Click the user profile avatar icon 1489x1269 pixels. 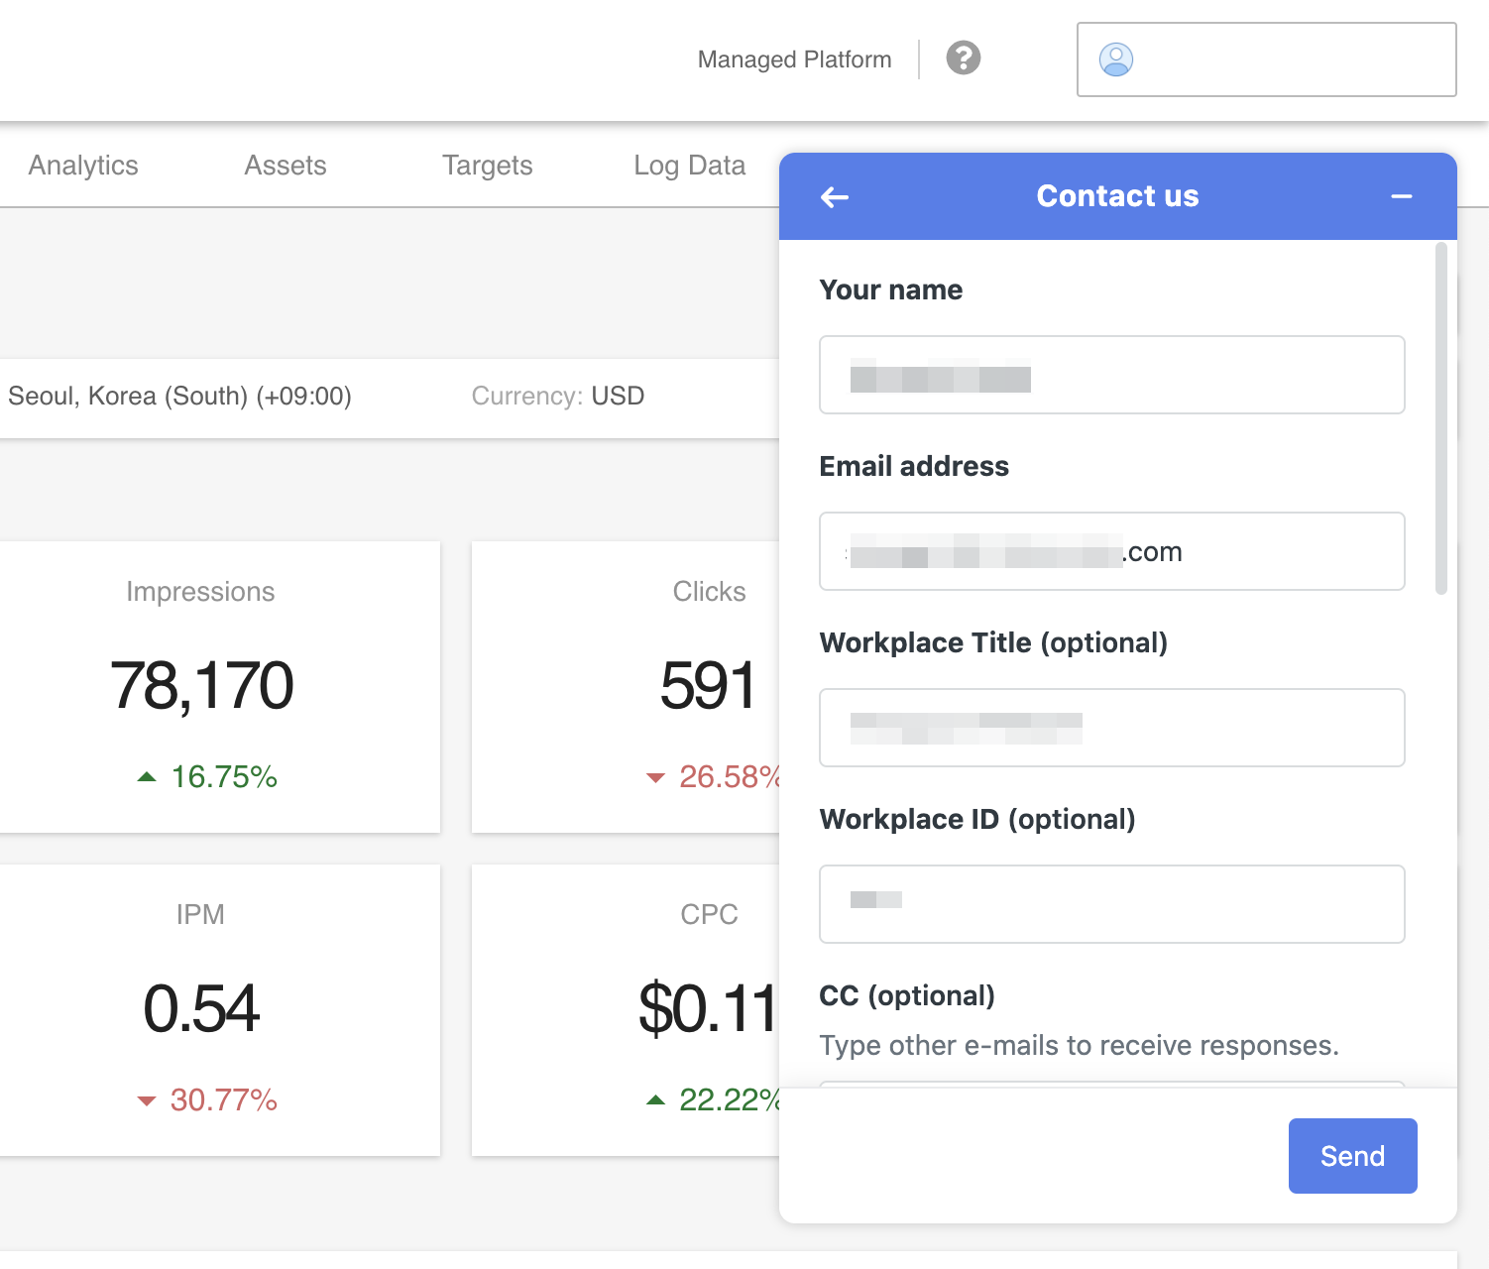[1115, 59]
